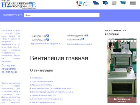Open 'Складская программа вентиляции' link
This screenshot has height=105, width=140.
click(9, 69)
